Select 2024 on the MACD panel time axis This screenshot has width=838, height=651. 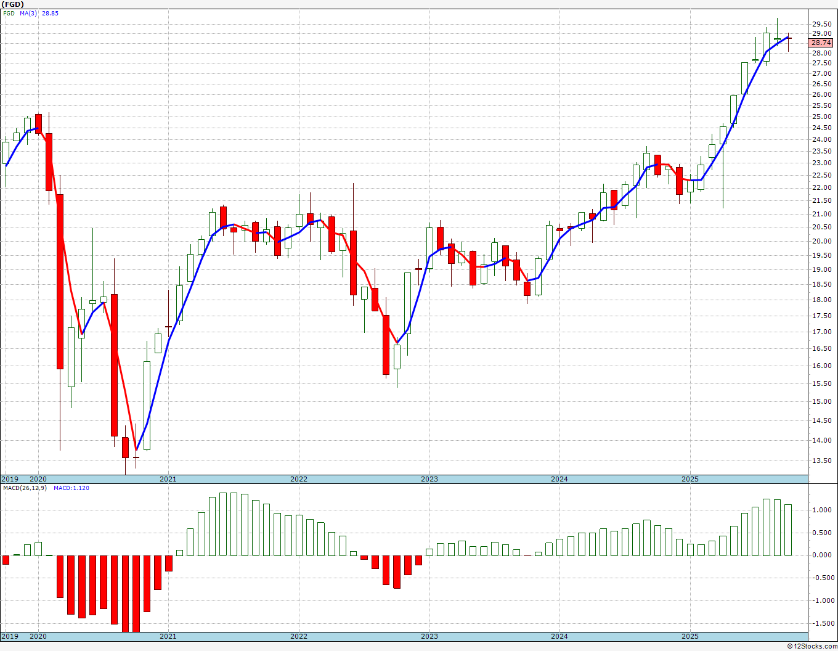click(x=559, y=636)
